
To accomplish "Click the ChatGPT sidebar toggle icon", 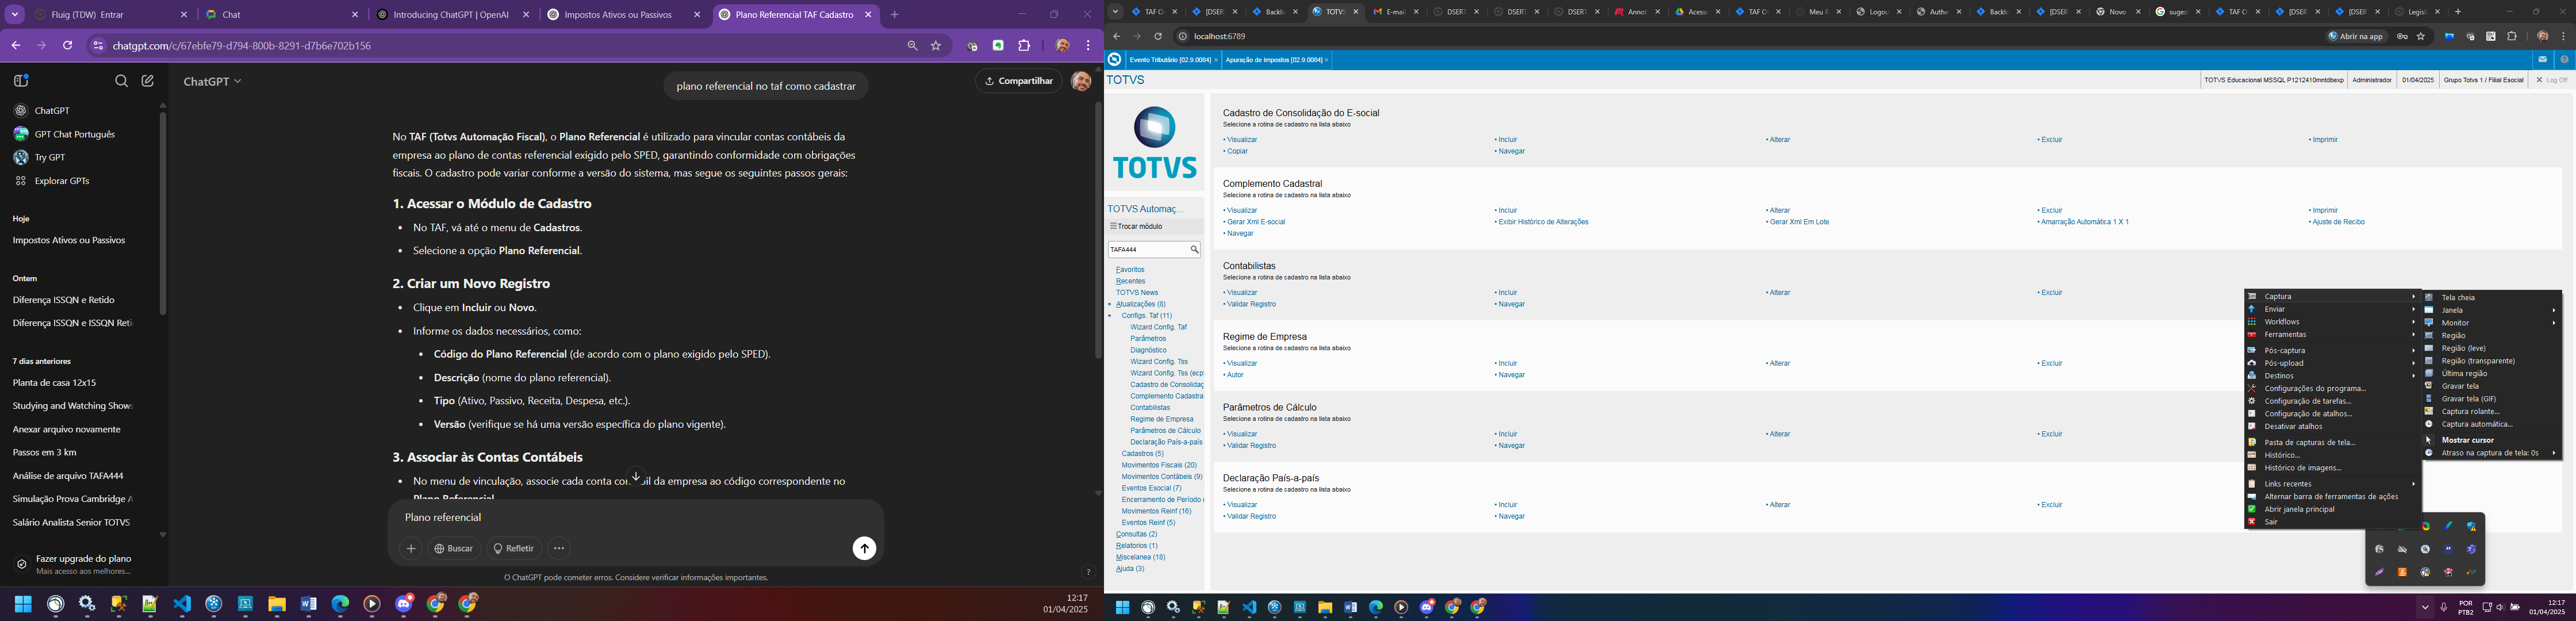I will (x=21, y=81).
